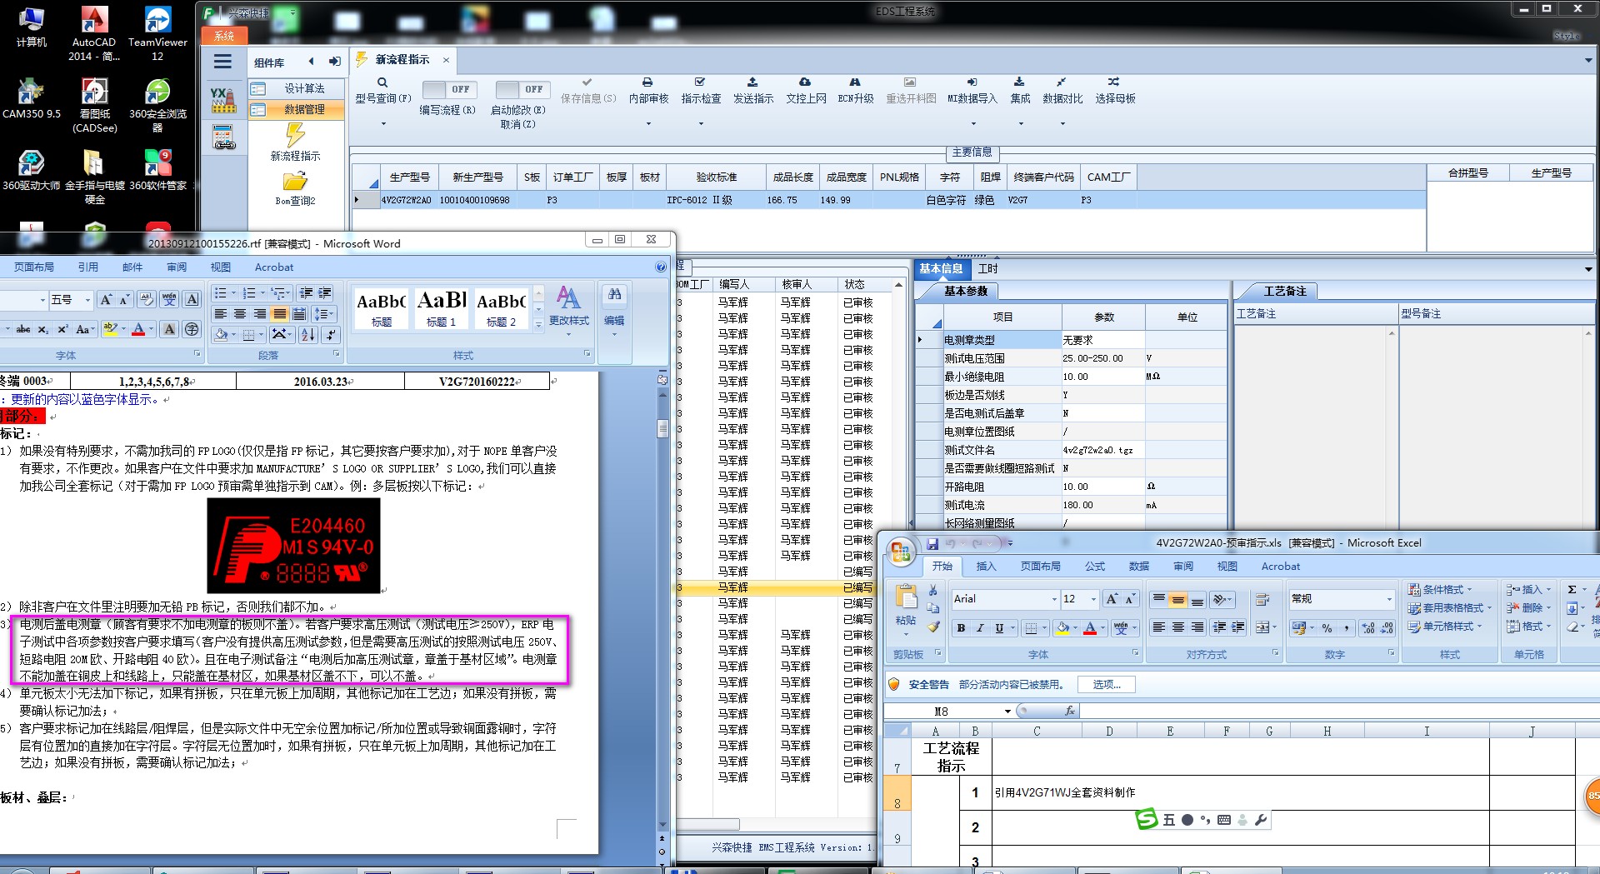
Task: Apply 标题 1 style in Word
Action: coord(442,307)
